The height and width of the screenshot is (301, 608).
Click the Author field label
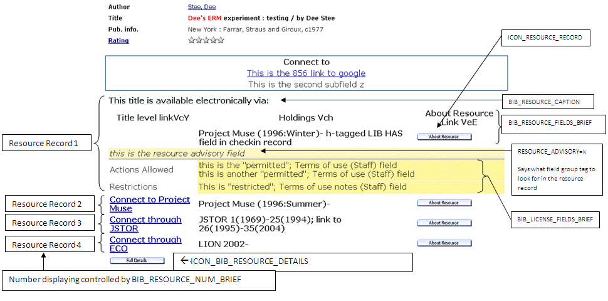pos(119,7)
